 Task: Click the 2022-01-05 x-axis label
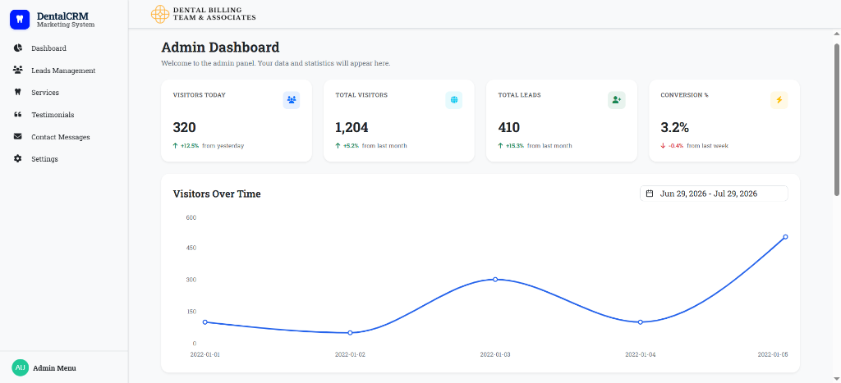pos(772,354)
